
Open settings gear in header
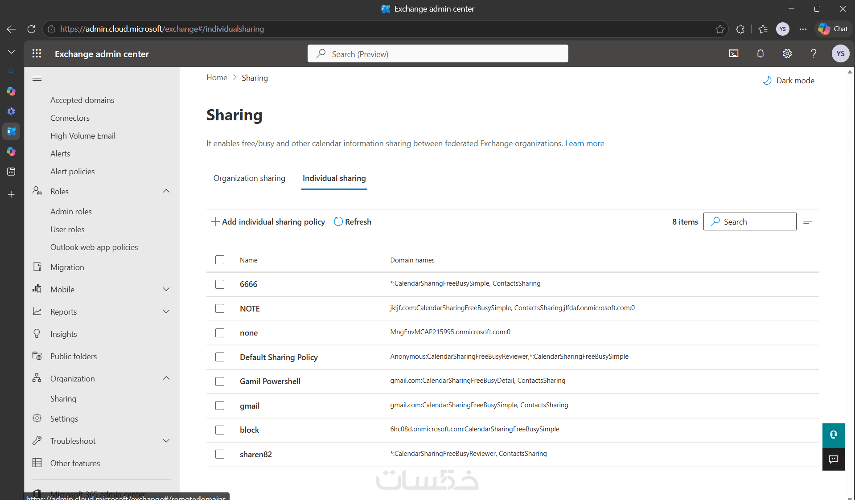coord(787,54)
